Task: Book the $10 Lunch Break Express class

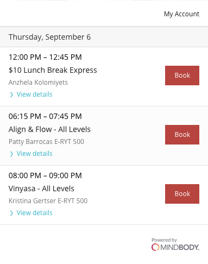Action: coord(182,76)
